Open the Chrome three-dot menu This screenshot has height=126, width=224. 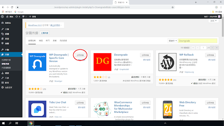(221, 7)
